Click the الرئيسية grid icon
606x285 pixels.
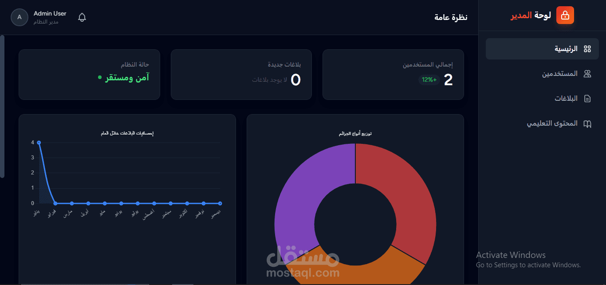pos(587,49)
